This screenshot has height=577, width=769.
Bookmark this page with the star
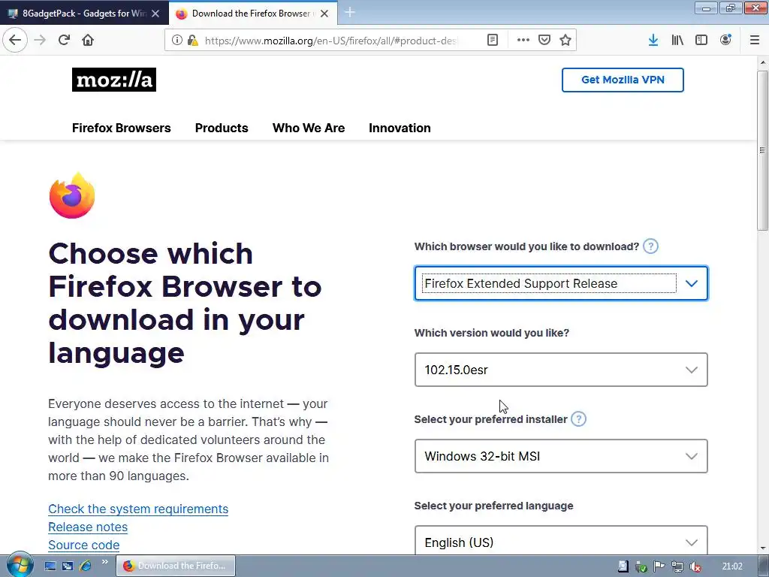(x=565, y=41)
